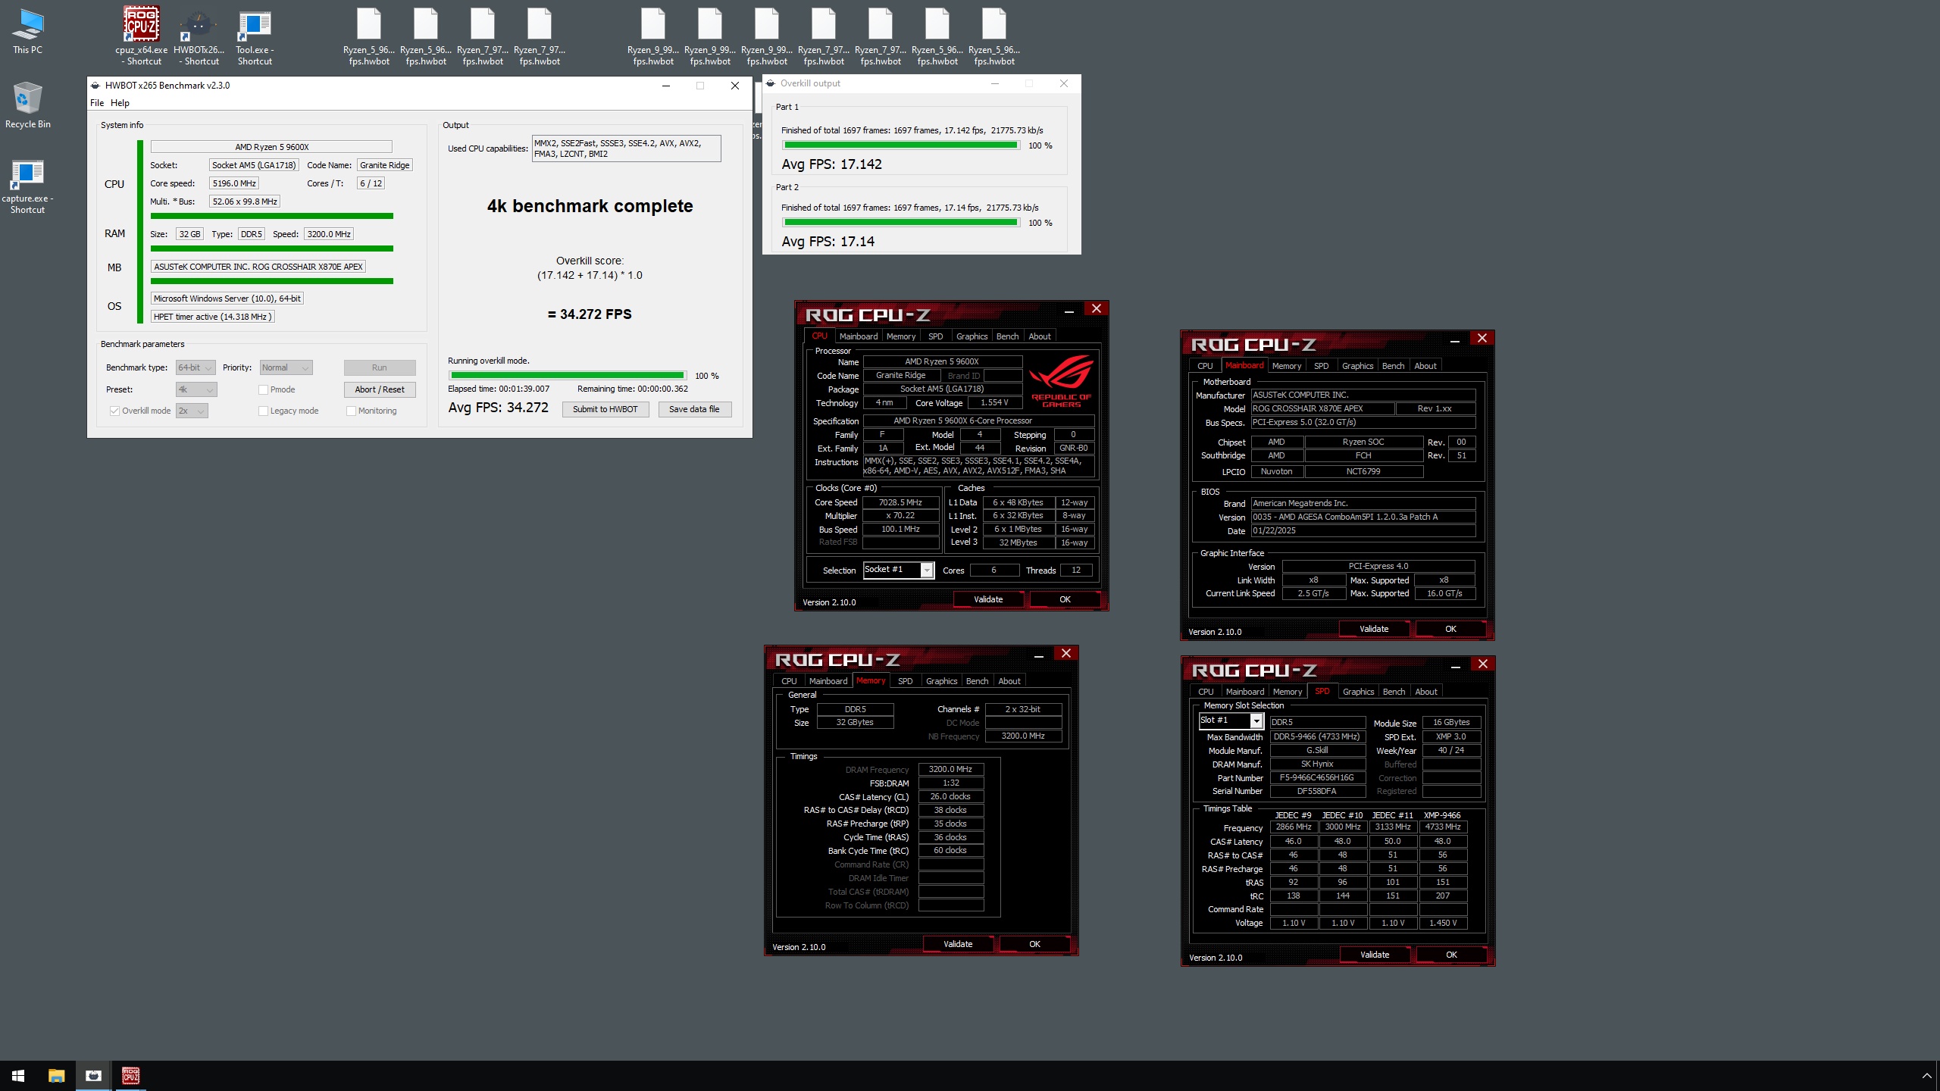The width and height of the screenshot is (1940, 1091).
Task: Click Validate in CPU-Z CPU window
Action: click(988, 599)
